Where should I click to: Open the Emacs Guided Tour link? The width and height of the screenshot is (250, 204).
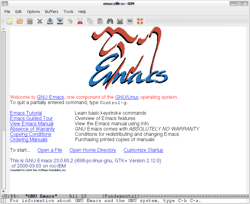tap(31, 118)
